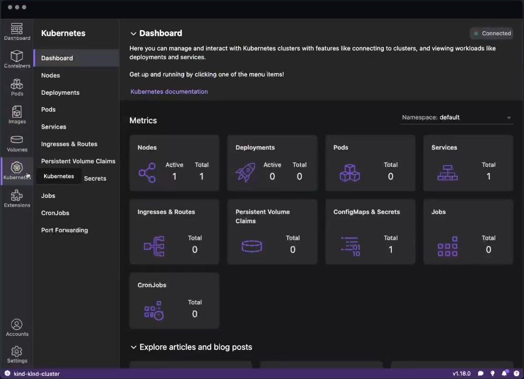Collapse the Explore articles and blog posts section

point(134,347)
